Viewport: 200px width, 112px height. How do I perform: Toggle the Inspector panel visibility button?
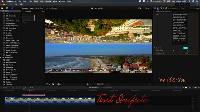(x=187, y=4)
